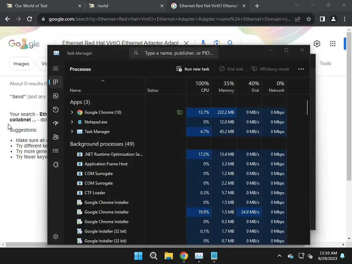Open taskbar Search
Image resolution: width=352 pixels, height=264 pixels.
pos(154,256)
